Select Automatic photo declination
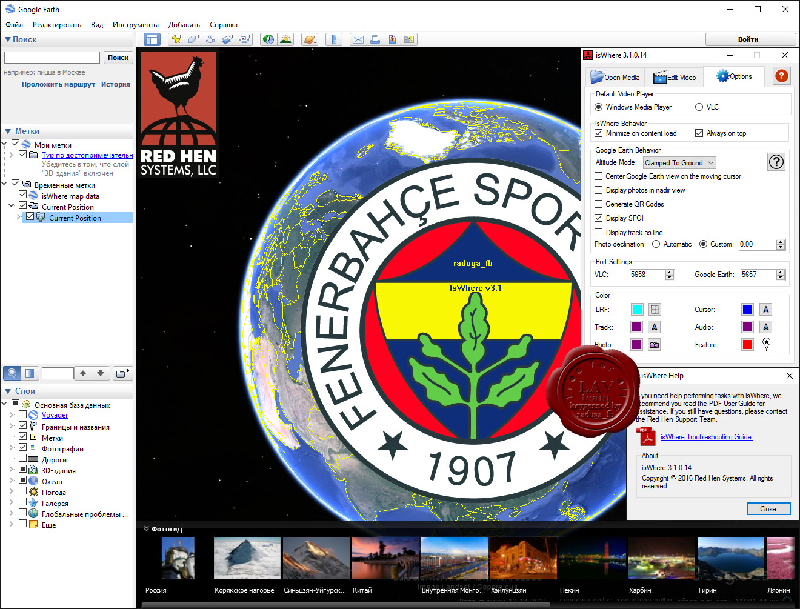 point(656,244)
